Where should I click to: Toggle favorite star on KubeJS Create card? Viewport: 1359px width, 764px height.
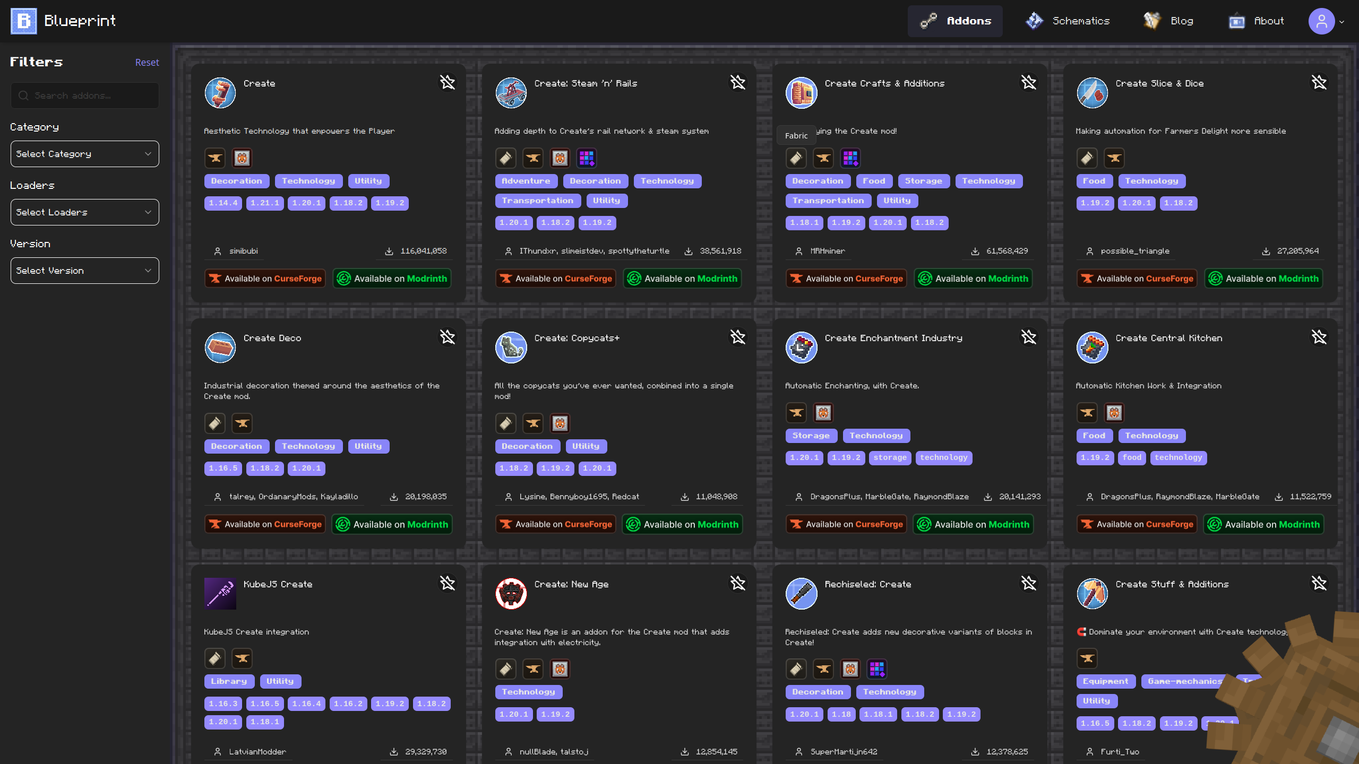[x=448, y=583]
